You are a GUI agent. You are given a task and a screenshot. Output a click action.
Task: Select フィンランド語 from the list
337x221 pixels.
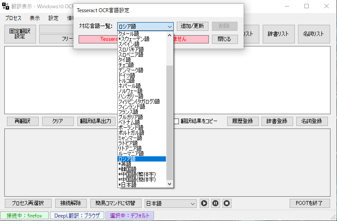[x=142, y=107]
